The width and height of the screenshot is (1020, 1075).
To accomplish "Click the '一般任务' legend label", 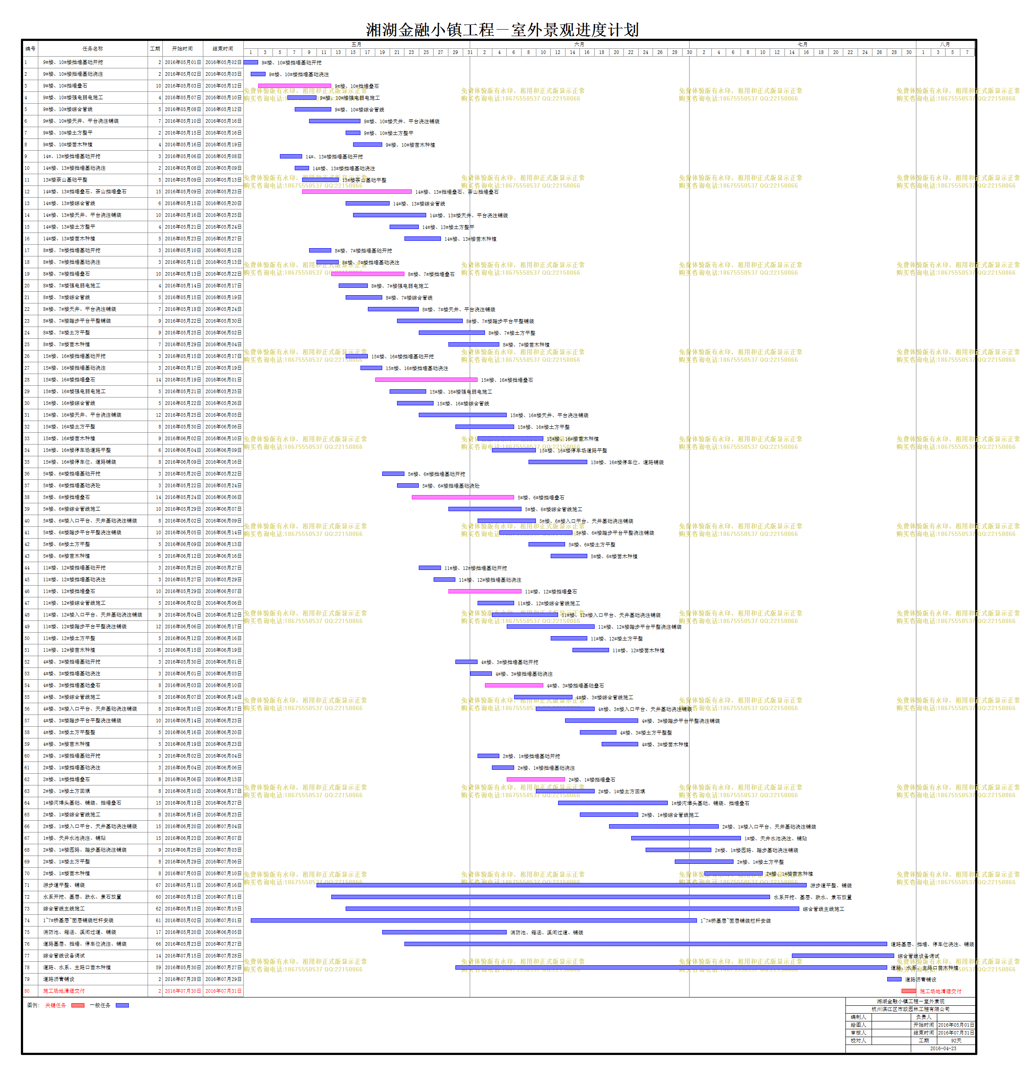I will tap(100, 1005).
